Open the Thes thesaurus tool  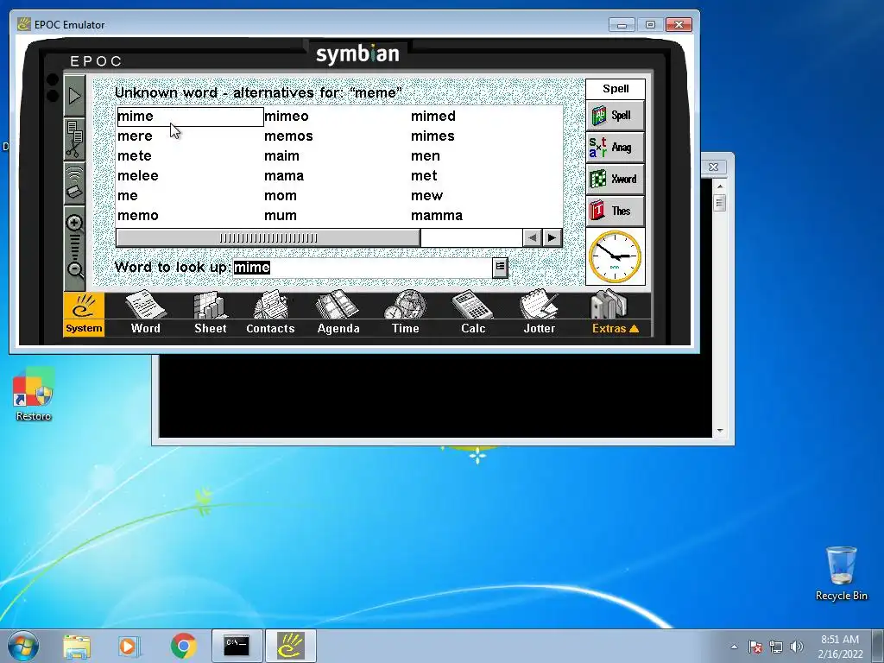(x=615, y=211)
